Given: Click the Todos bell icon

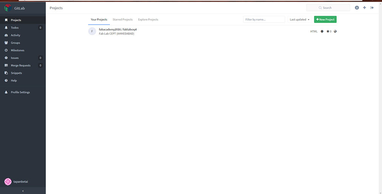Looking at the screenshot, I should (6, 28).
